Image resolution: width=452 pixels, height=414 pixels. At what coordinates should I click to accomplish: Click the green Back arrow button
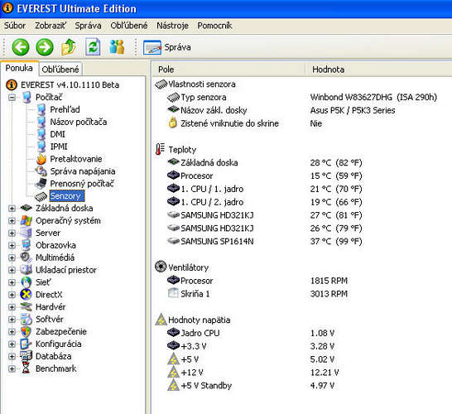click(x=21, y=47)
